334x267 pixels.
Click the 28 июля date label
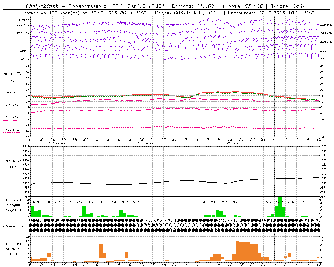pyautogui.click(x=146, y=143)
